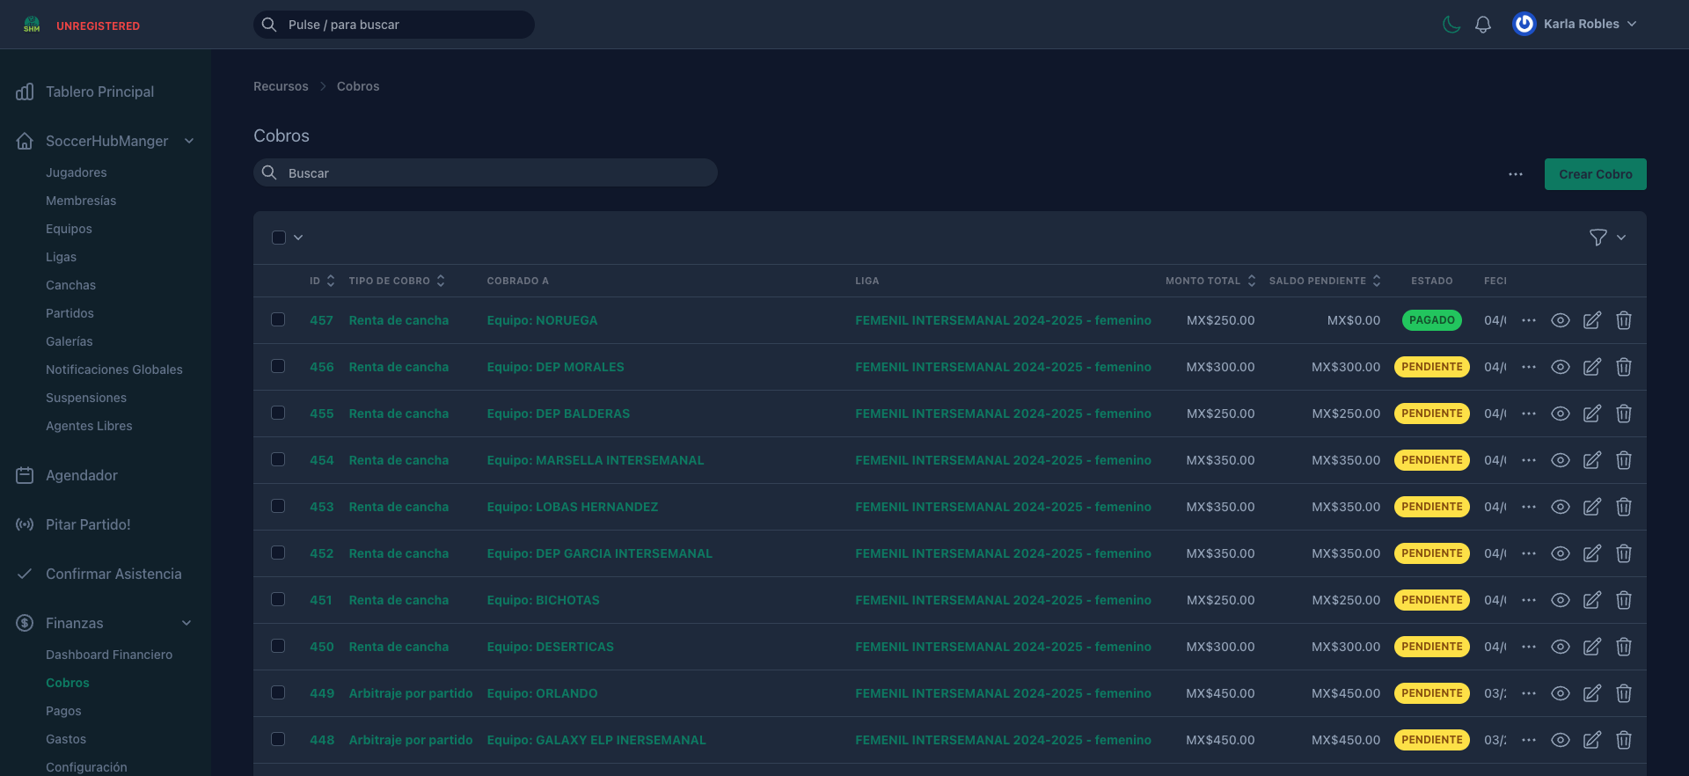Expand the Karla Robles user menu
Image resolution: width=1689 pixels, height=776 pixels.
(1575, 25)
